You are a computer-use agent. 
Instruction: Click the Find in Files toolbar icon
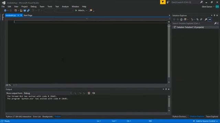pyautogui.click(x=91, y=11)
